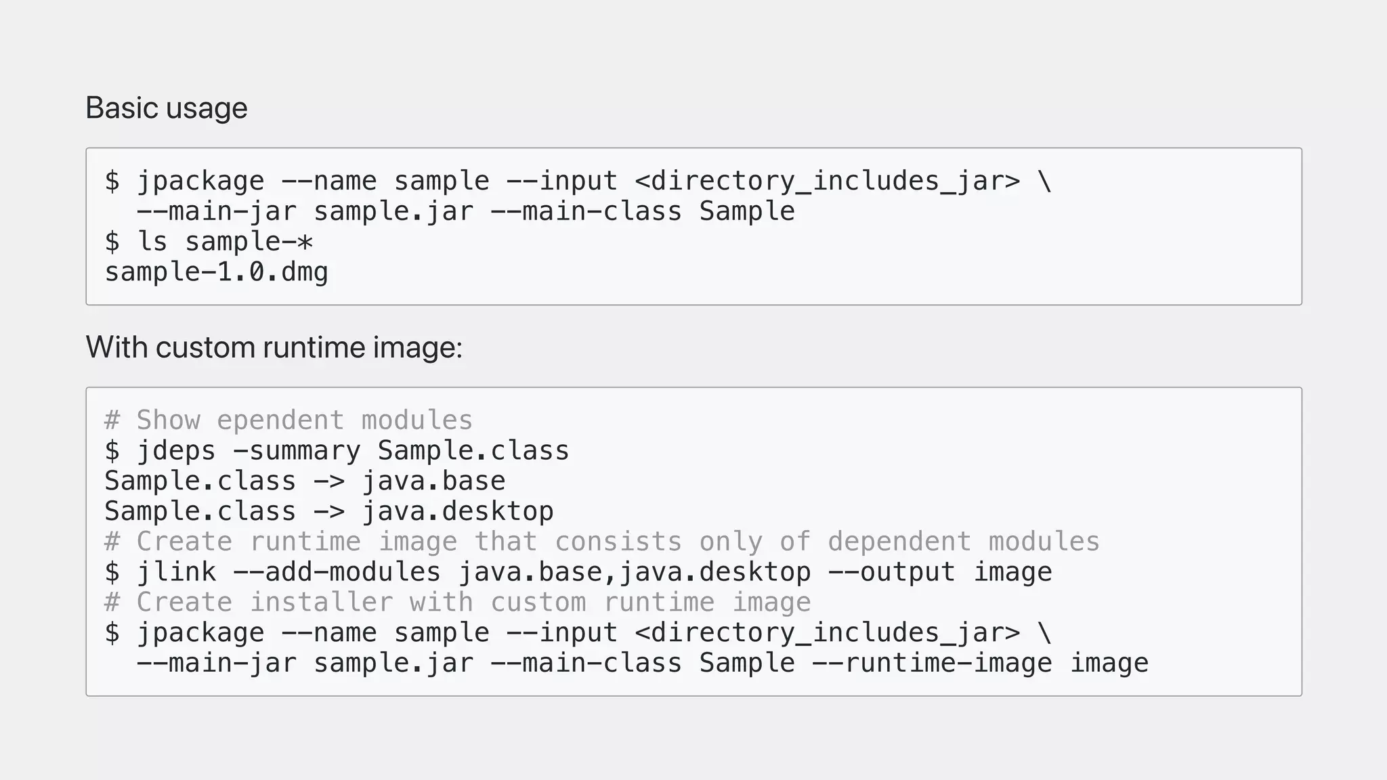Click the "jdeps" command word
This screenshot has height=780, width=1387.
coord(176,451)
